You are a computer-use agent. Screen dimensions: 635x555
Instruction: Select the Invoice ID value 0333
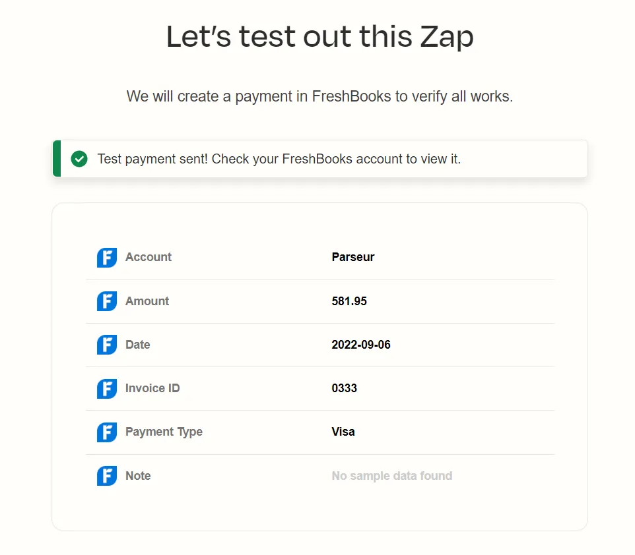[x=344, y=388]
